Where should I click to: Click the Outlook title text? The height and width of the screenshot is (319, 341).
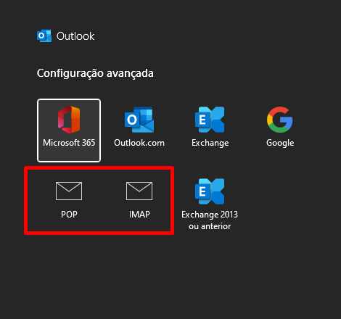(75, 36)
